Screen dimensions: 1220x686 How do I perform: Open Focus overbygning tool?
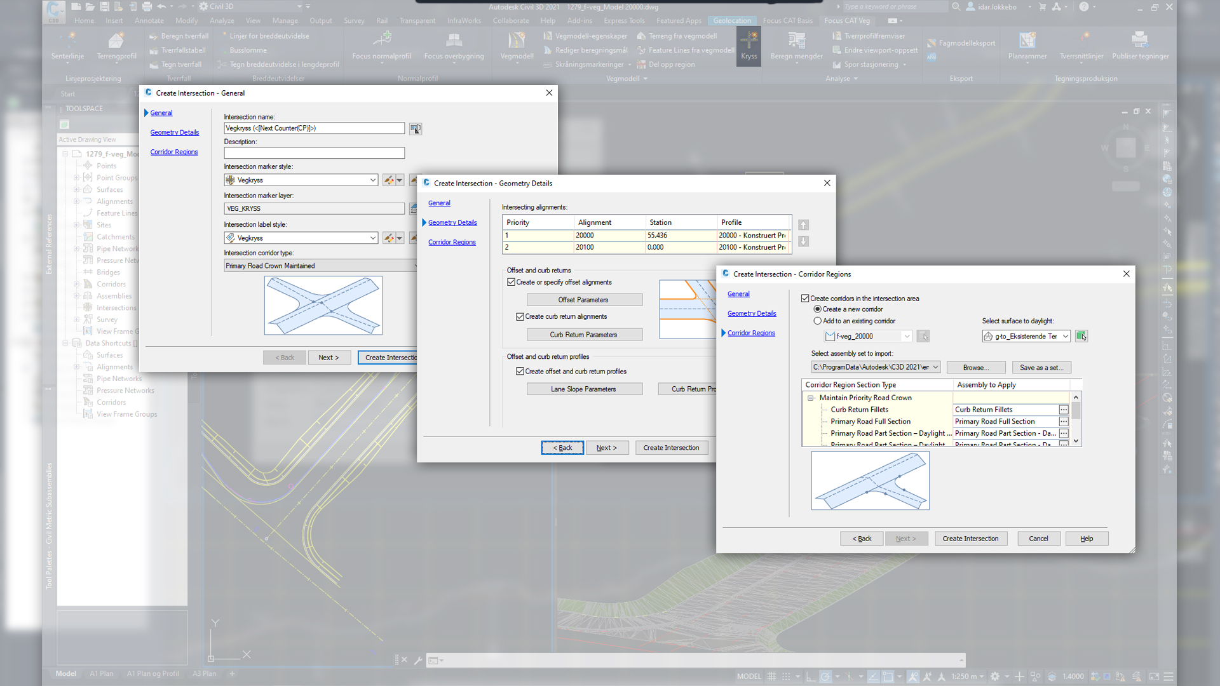pos(454,46)
